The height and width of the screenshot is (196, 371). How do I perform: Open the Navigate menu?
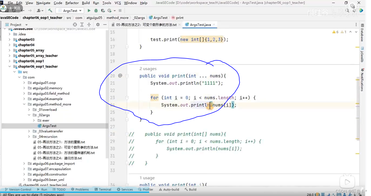pos(43,3)
